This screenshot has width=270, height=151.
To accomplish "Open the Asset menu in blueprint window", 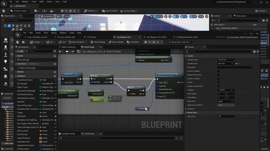I will point(38,33).
